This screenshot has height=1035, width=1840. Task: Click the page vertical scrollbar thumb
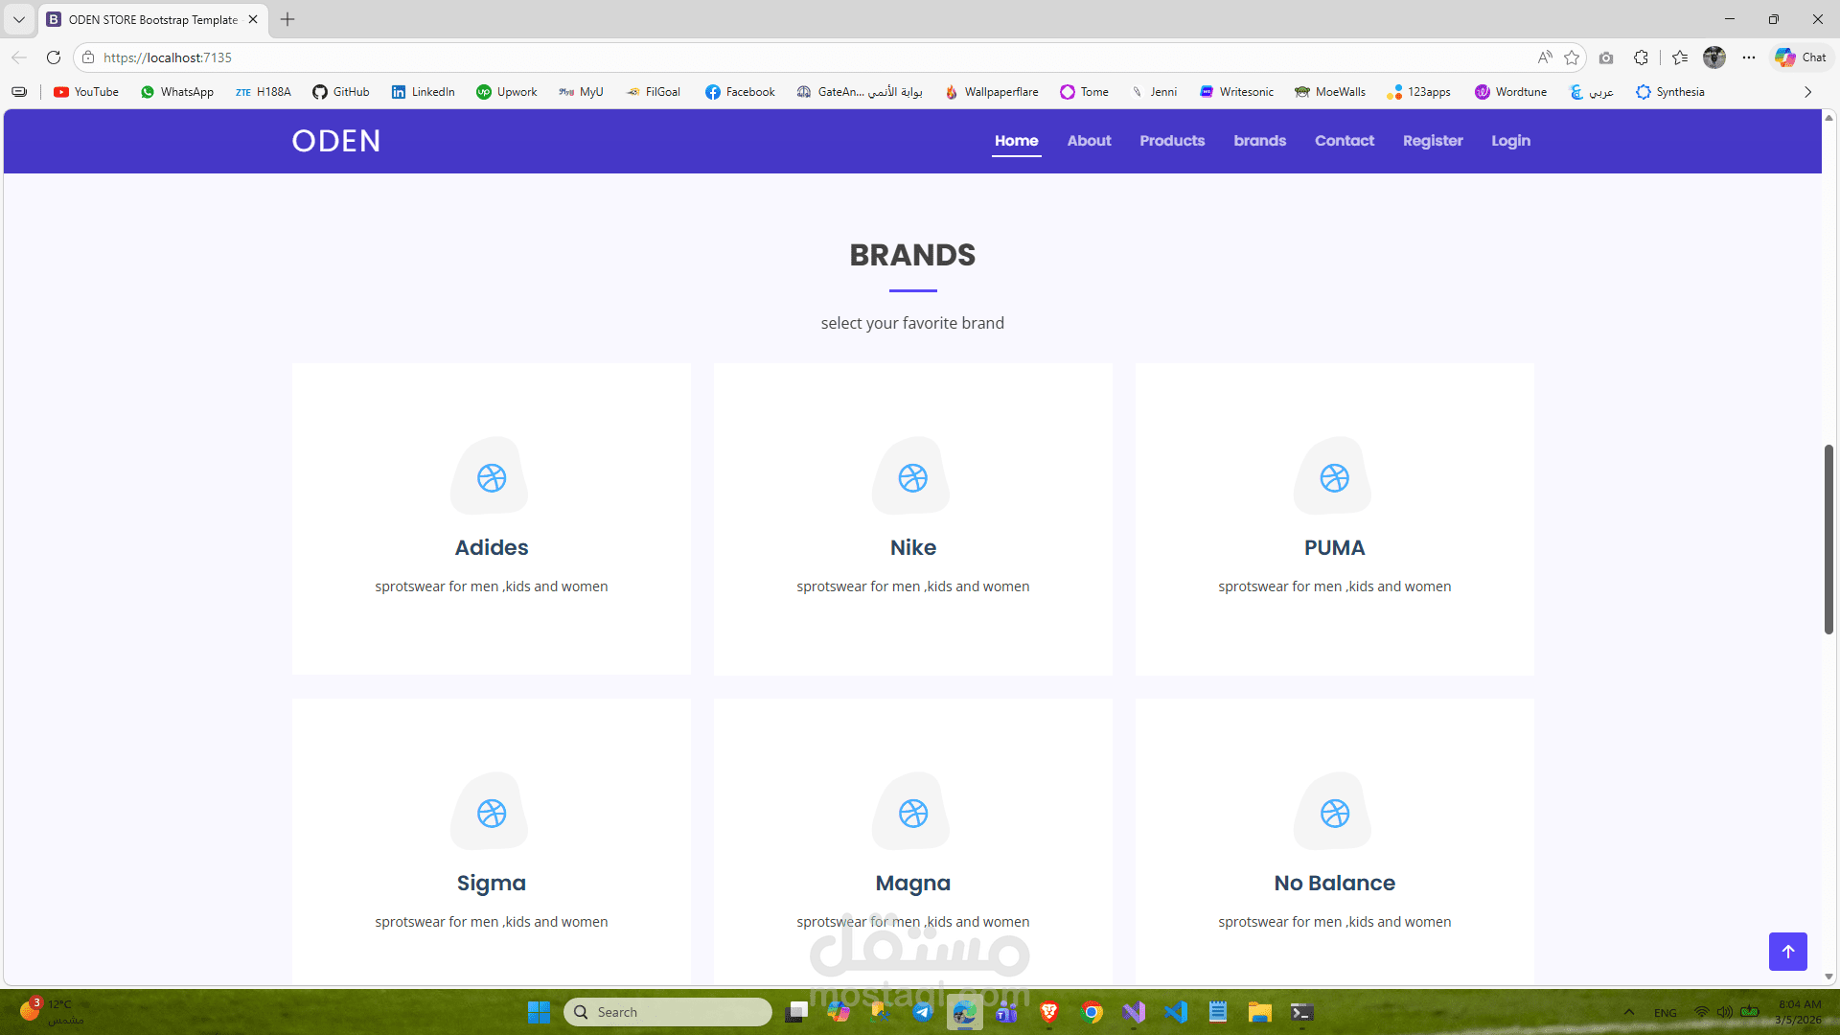1828,539
